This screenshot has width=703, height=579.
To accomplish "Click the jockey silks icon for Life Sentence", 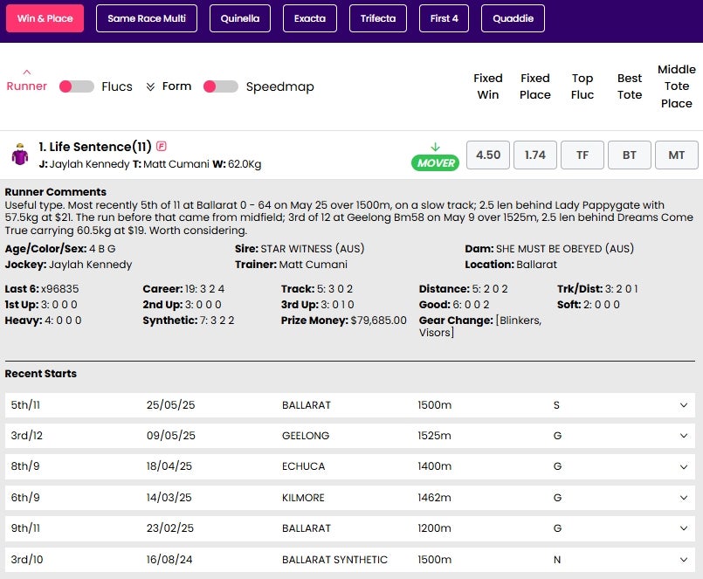I will click(x=20, y=155).
